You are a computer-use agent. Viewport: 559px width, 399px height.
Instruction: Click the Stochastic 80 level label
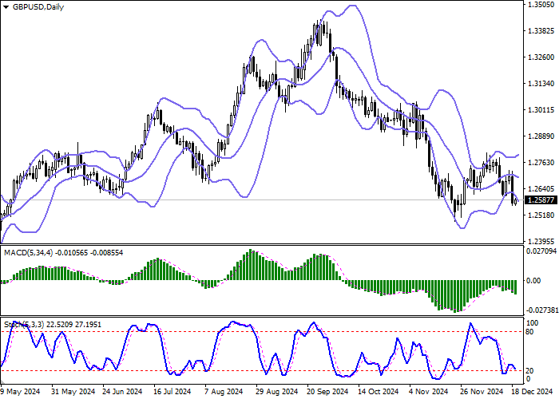tap(530, 330)
